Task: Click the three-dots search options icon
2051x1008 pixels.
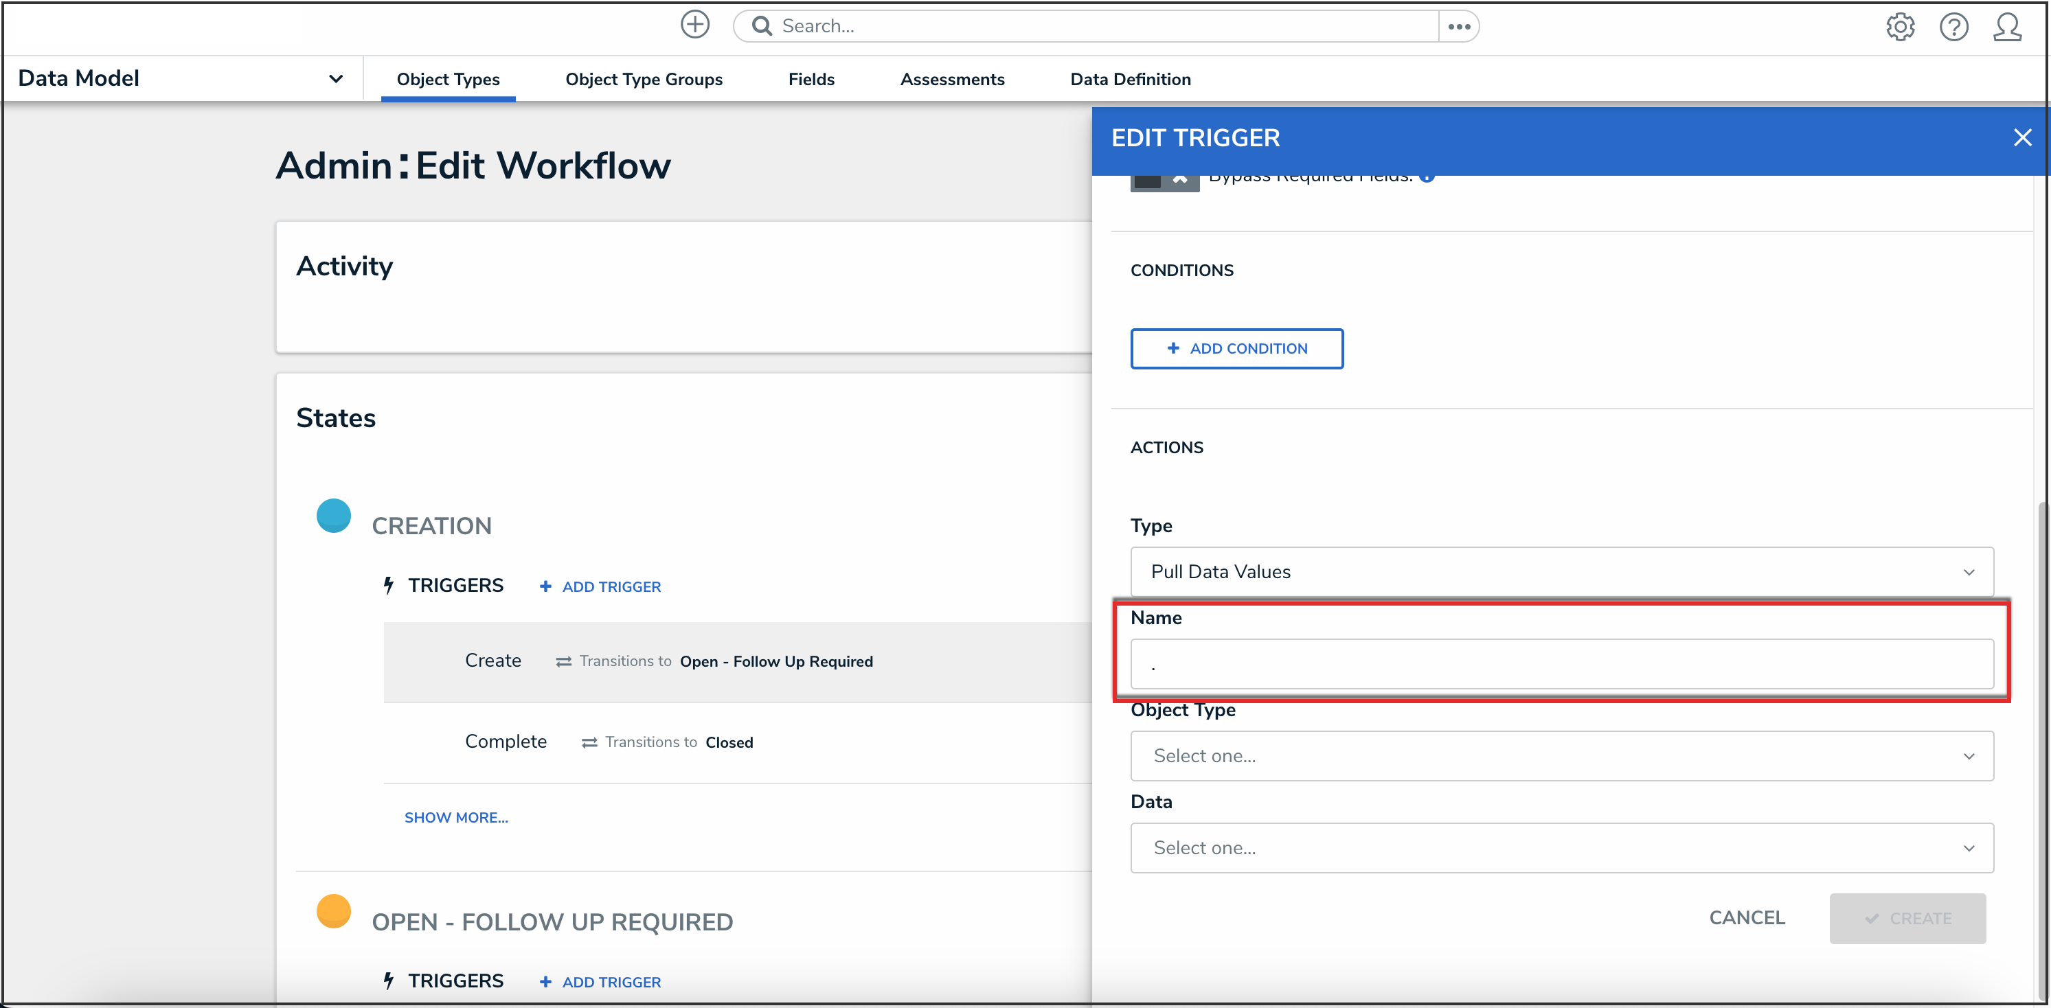Action: (x=1459, y=26)
